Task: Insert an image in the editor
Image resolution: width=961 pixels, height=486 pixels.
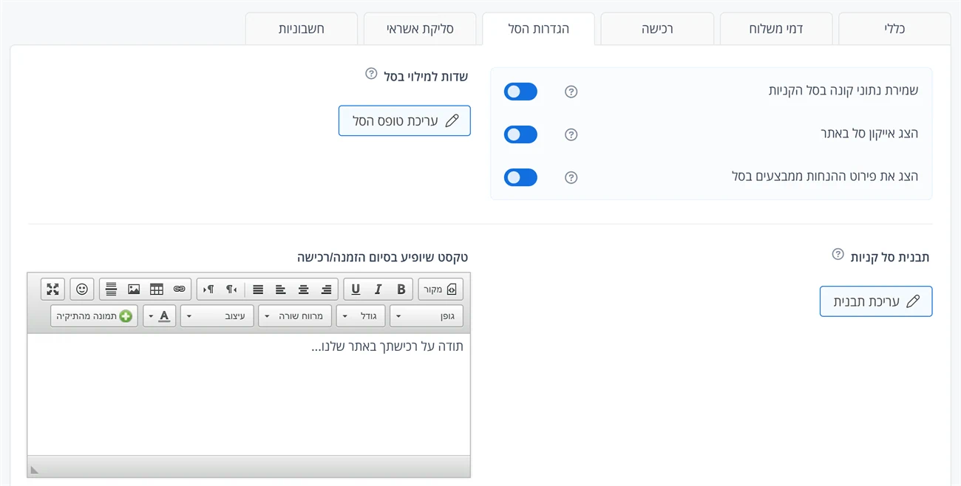Action: point(134,290)
